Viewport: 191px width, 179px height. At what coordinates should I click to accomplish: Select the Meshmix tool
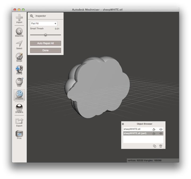coord(19,32)
